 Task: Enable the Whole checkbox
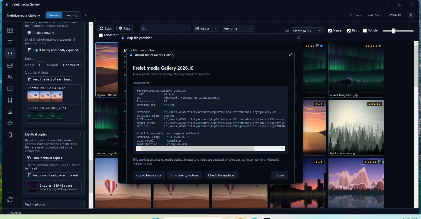pyautogui.click(x=365, y=31)
